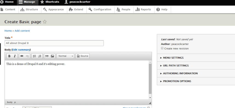Click the Add content breadcrumb link
The image size is (235, 108).
pyautogui.click(x=22, y=31)
